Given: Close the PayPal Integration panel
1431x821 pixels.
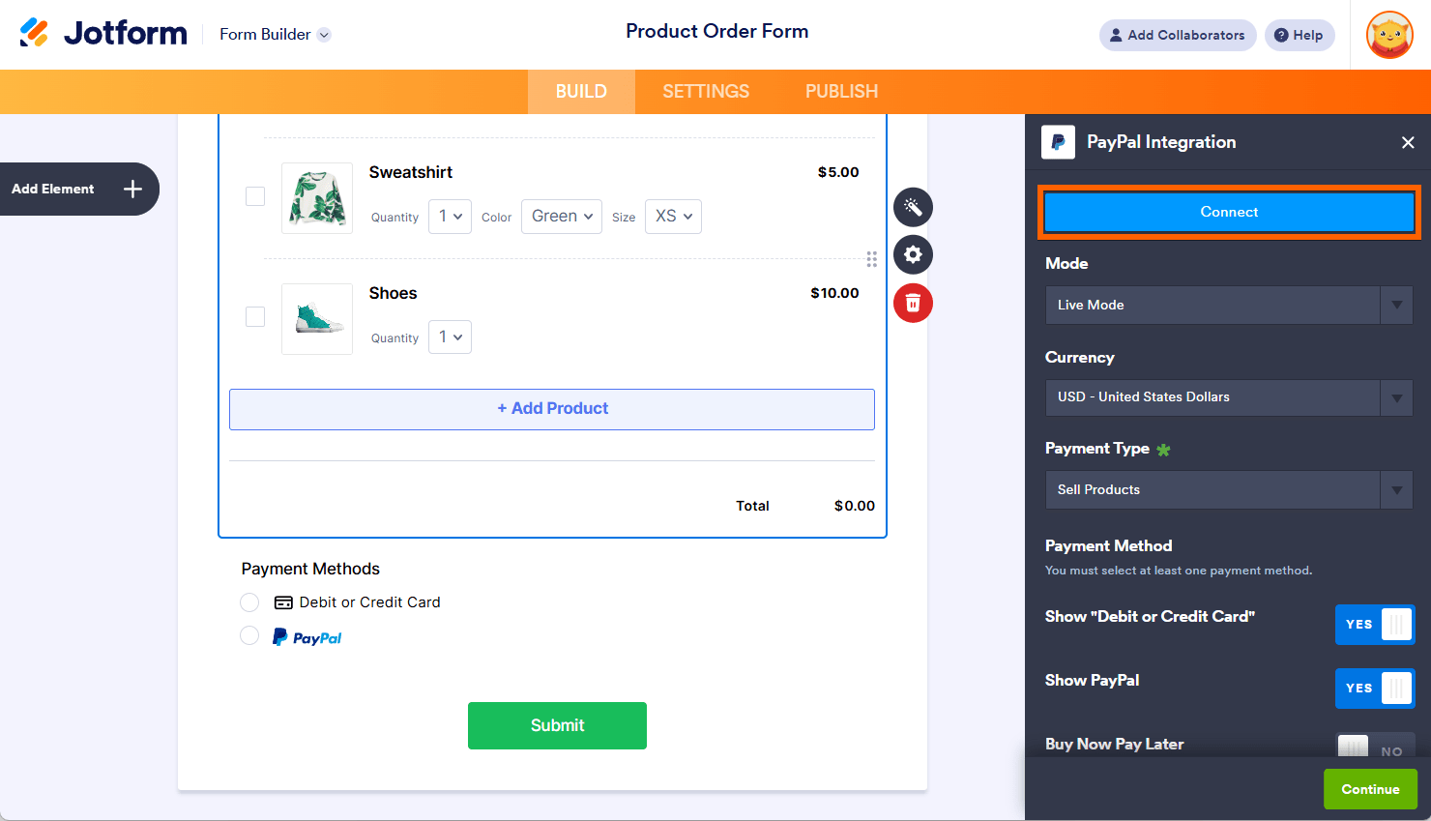Looking at the screenshot, I should pos(1408,143).
